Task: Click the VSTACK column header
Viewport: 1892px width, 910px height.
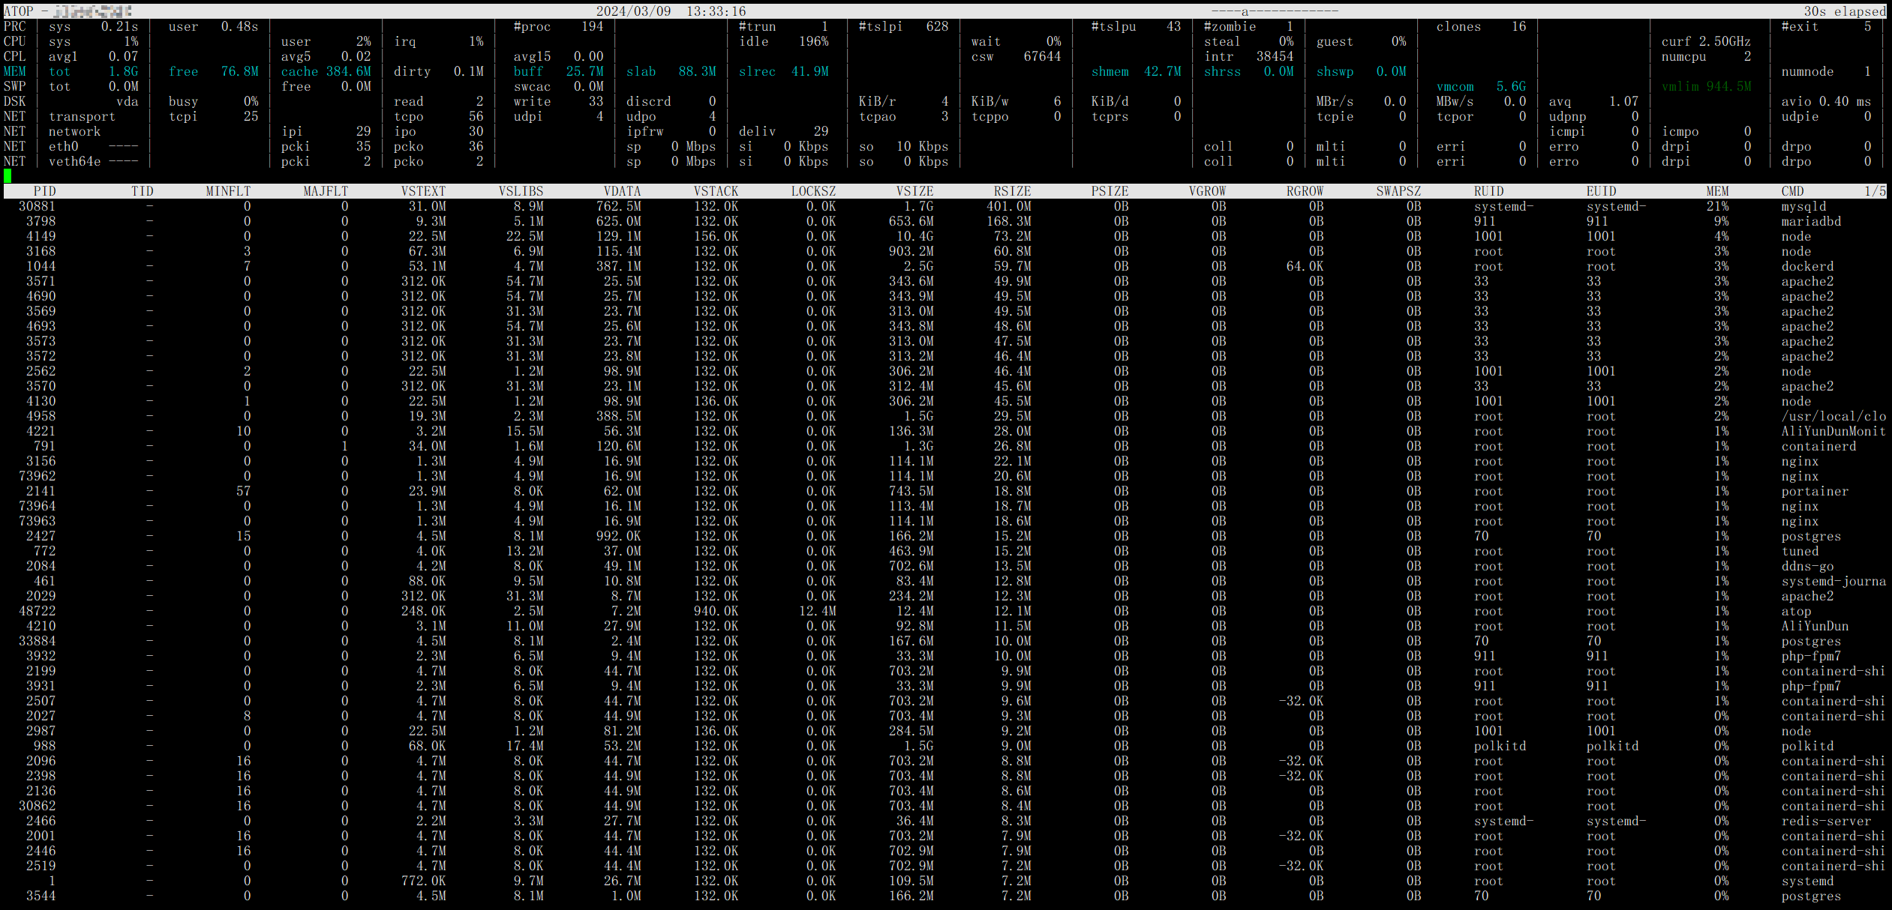Action: [716, 191]
